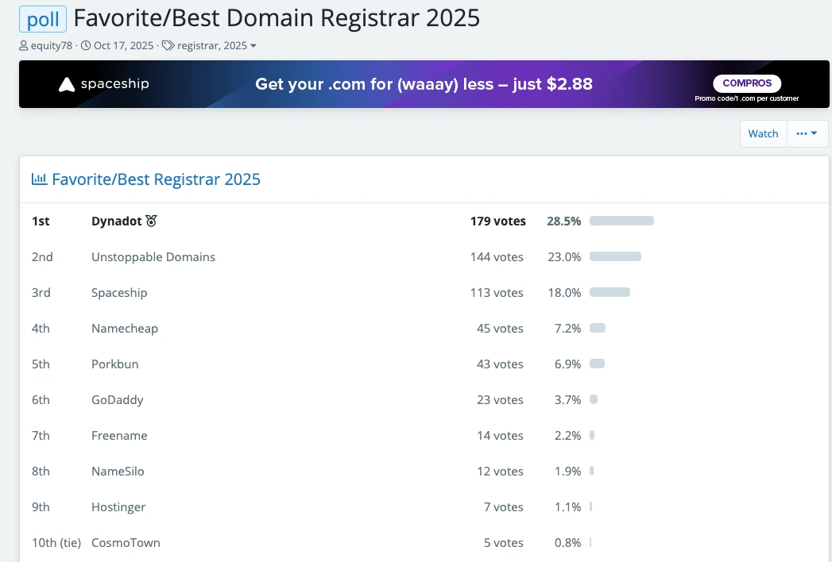This screenshot has width=832, height=562.
Task: Click the COMPROS promo button in the banner
Action: pyautogui.click(x=746, y=83)
